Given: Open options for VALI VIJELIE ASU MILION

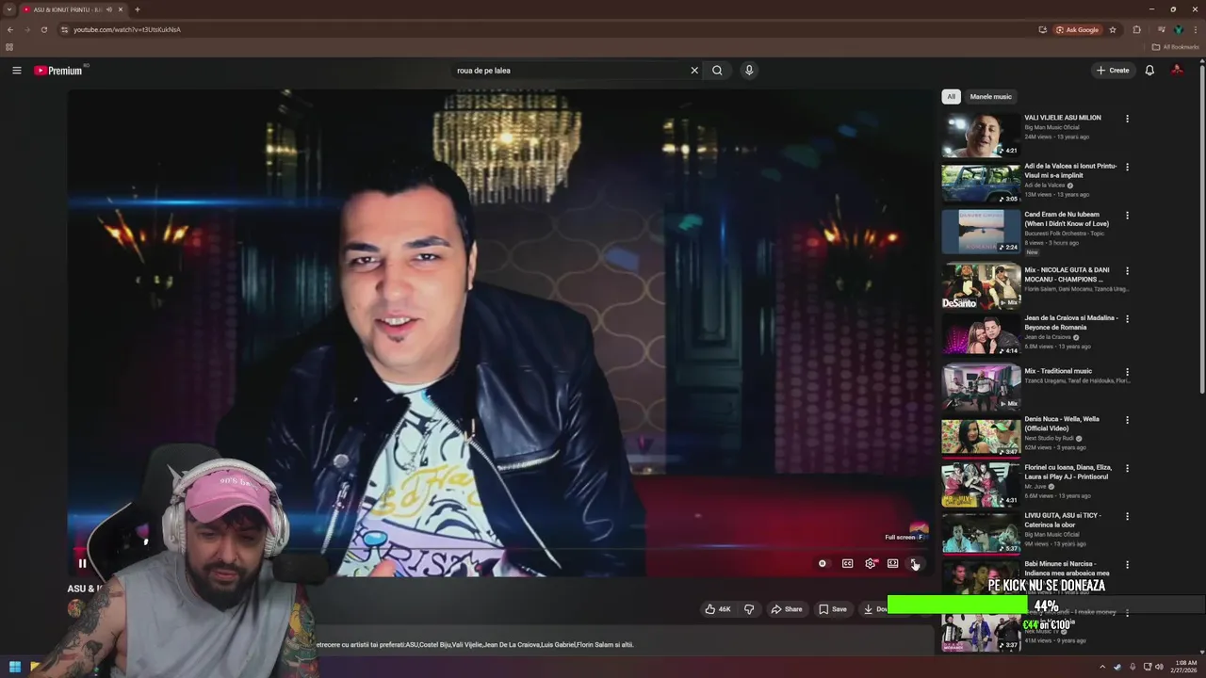Looking at the screenshot, I should click(1127, 119).
